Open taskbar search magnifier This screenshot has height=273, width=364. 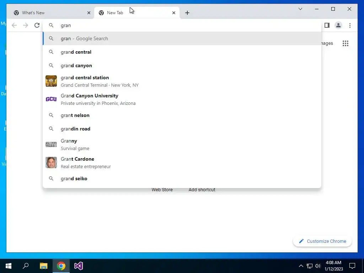(x=26, y=266)
